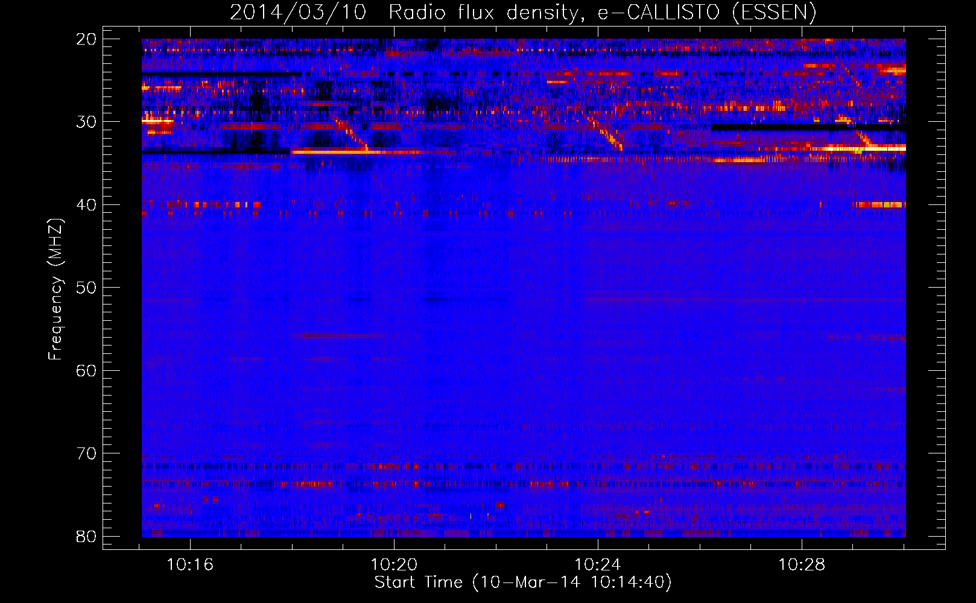Image resolution: width=976 pixels, height=603 pixels.
Task: Click the 'Start Time (10-Mar-14 10:14:40)' label
Action: (523, 582)
